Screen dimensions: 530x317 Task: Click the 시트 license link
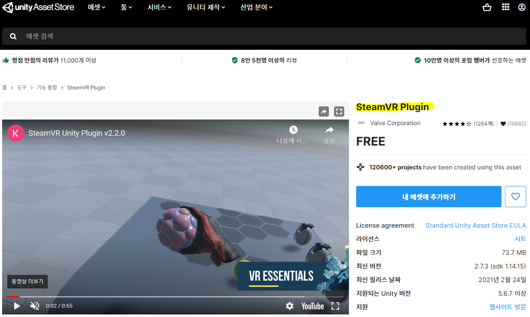coord(520,239)
